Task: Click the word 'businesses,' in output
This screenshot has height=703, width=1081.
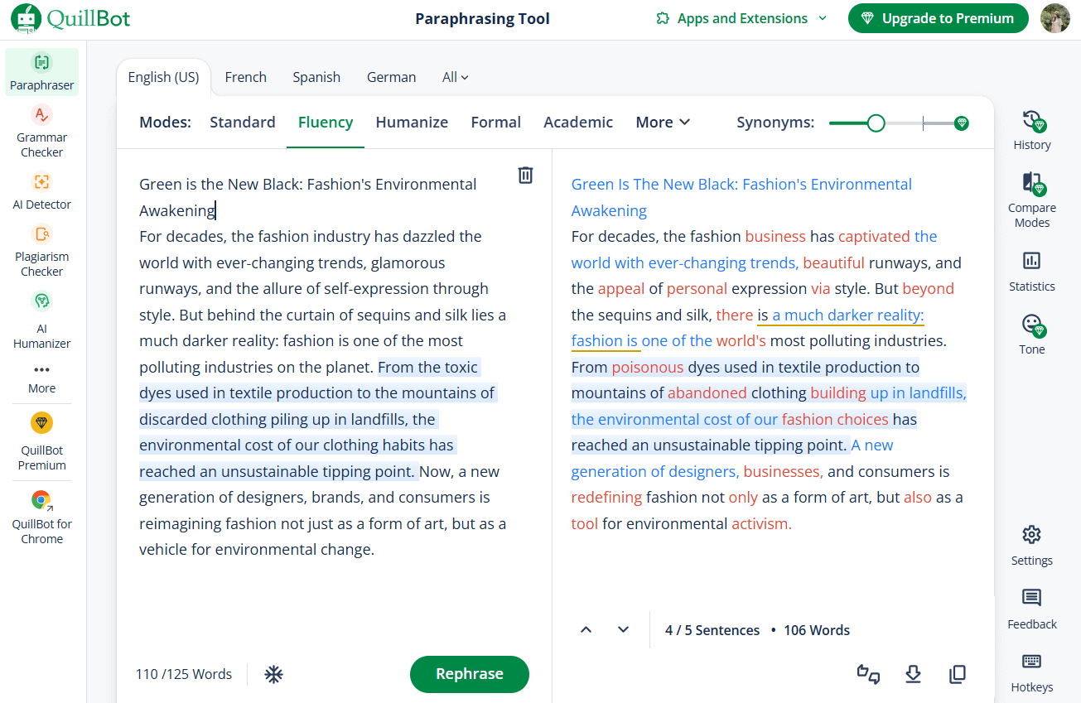Action: (783, 471)
